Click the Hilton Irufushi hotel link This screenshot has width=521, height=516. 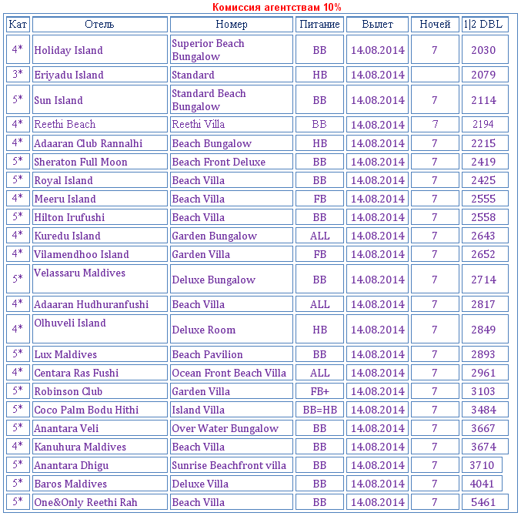[x=69, y=217]
